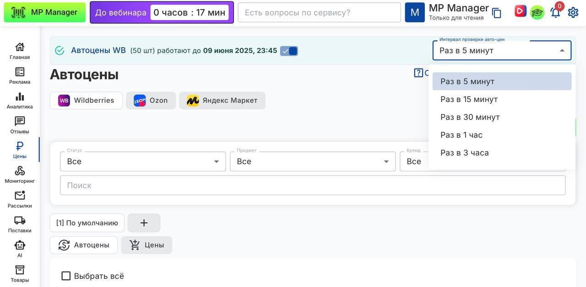Open Отзывы reviews section
Viewport: 586px width, 287px height.
20,125
